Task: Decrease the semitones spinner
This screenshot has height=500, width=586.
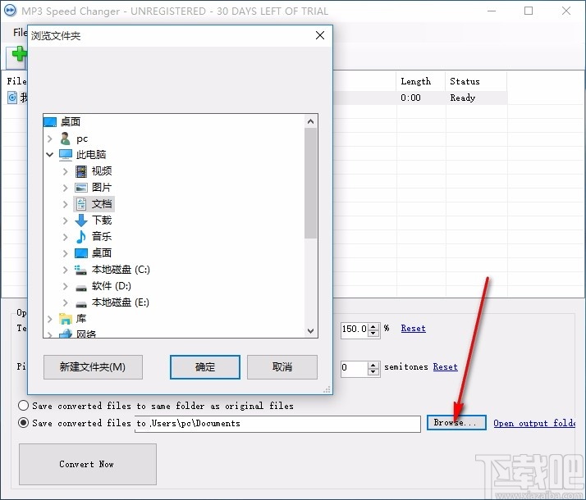Action: [x=373, y=372]
